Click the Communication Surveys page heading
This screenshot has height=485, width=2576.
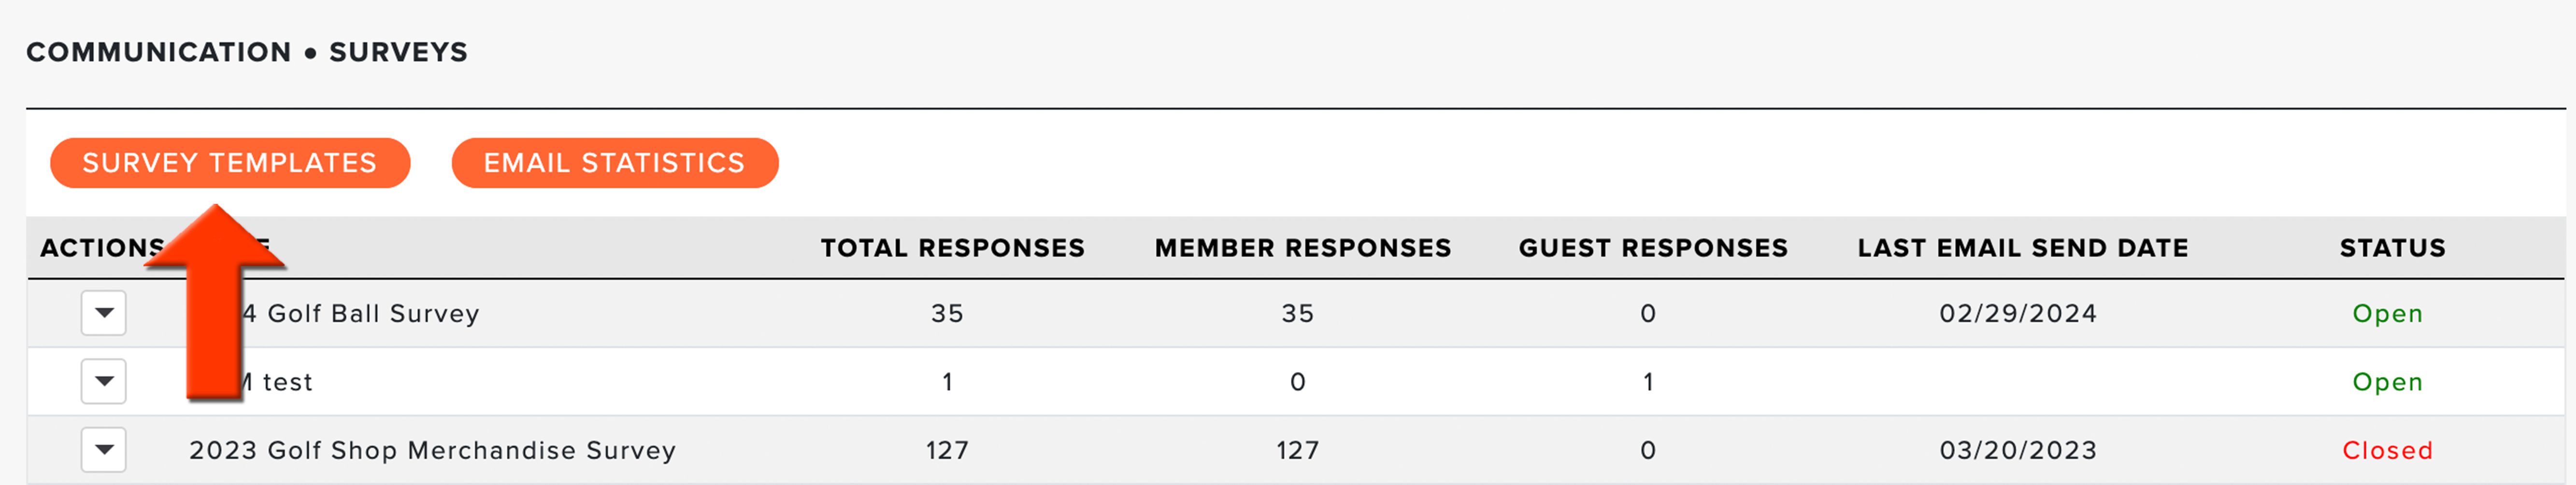pos(247,52)
